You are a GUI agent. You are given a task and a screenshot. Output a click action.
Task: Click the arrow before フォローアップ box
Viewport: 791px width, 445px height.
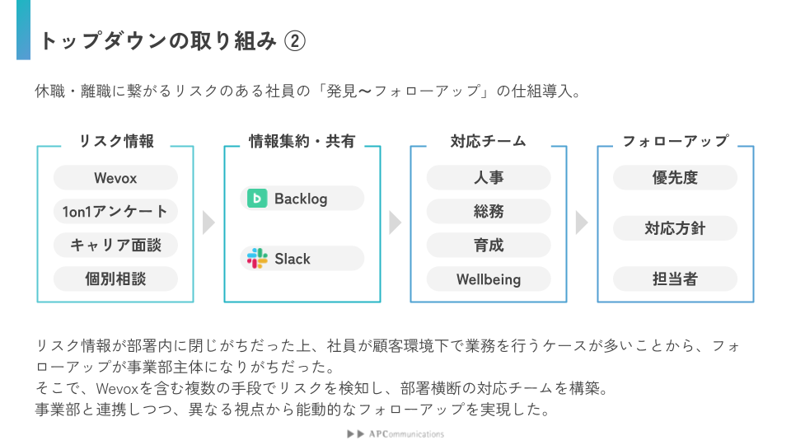pyautogui.click(x=582, y=223)
